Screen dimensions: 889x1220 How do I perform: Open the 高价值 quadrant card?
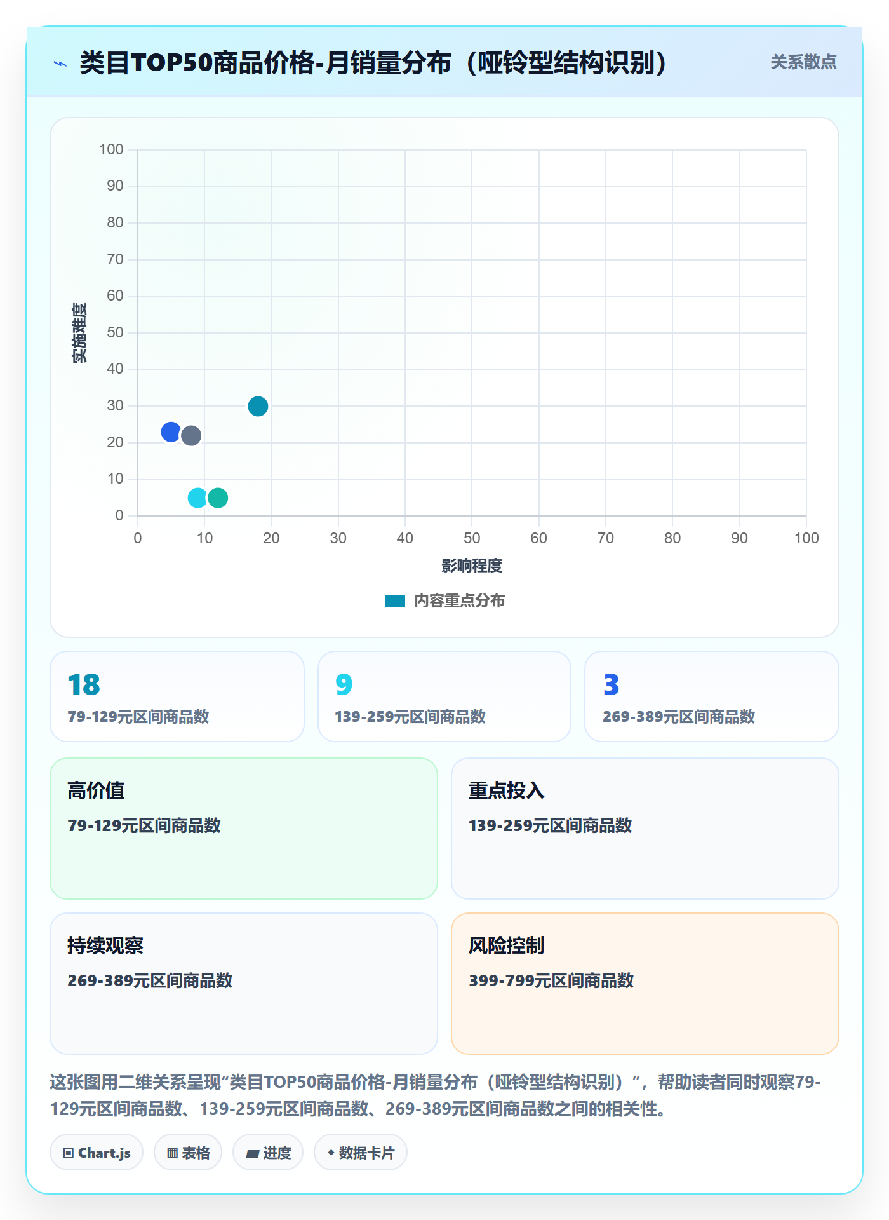tap(244, 829)
